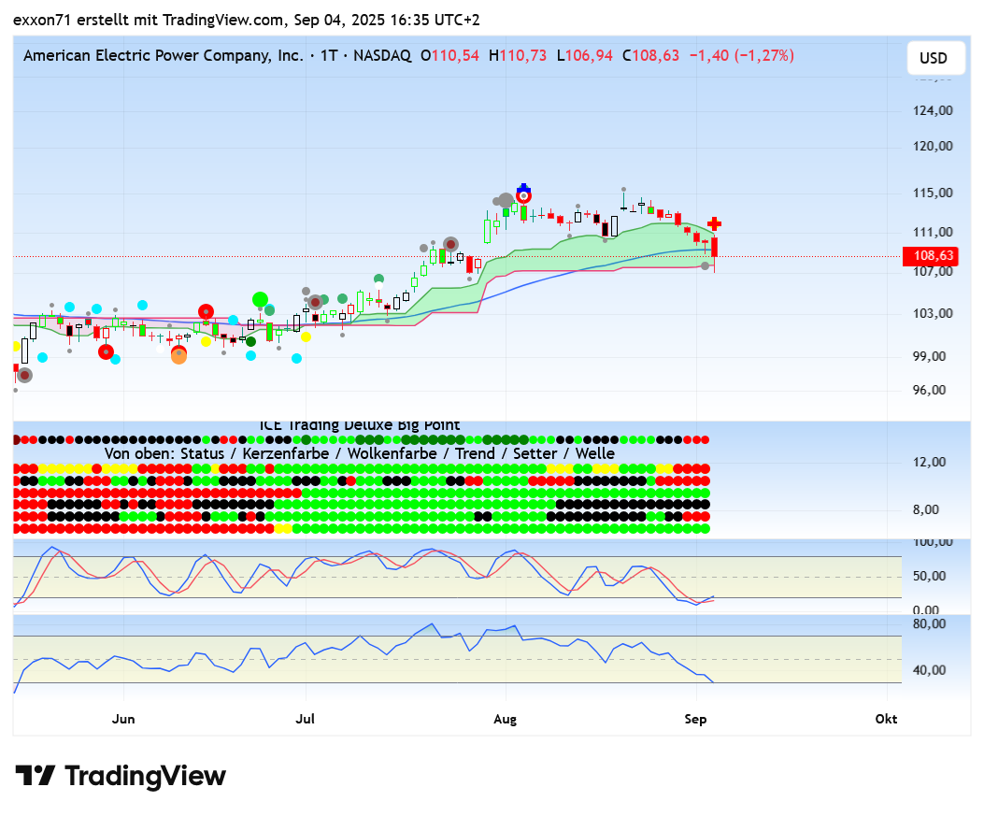Image resolution: width=984 pixels, height=816 pixels.
Task: Click the blue-capped red target marker at August peak
Action: (x=523, y=194)
